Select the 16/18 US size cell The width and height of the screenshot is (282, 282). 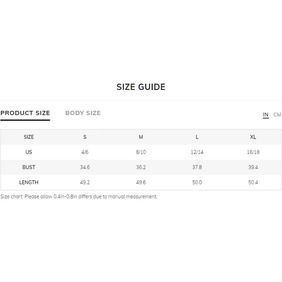click(x=253, y=152)
